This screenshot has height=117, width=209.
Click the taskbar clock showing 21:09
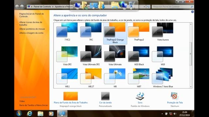point(185,114)
